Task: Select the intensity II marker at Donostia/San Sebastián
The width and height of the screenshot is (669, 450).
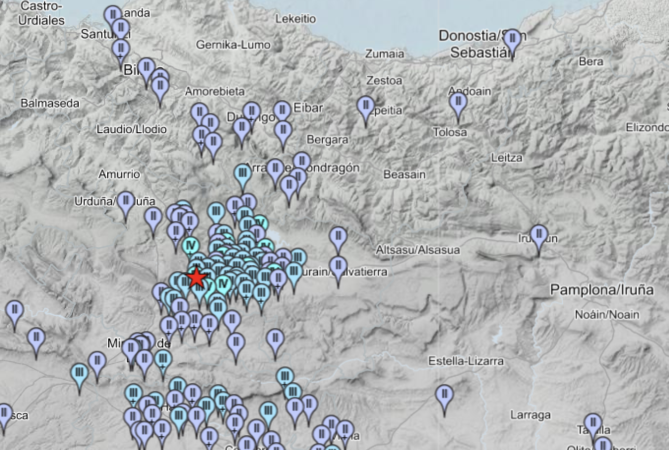Action: point(512,39)
